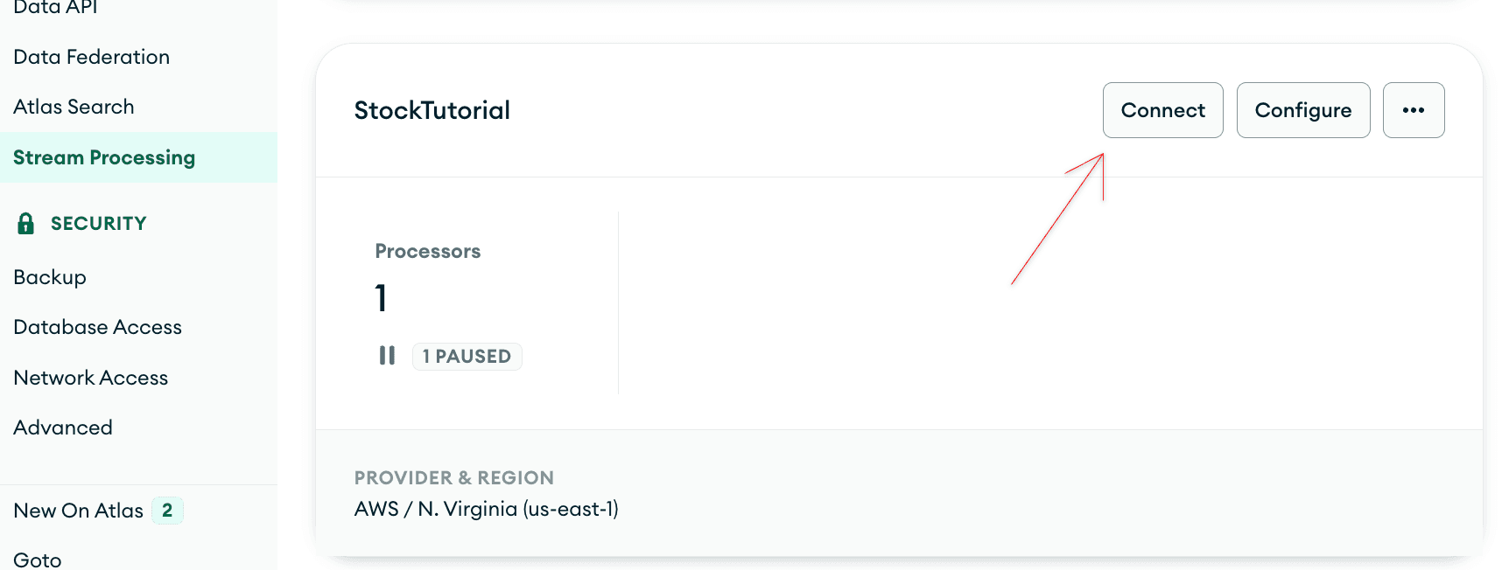
Task: Click the SECURITY section header
Action: [x=98, y=224]
